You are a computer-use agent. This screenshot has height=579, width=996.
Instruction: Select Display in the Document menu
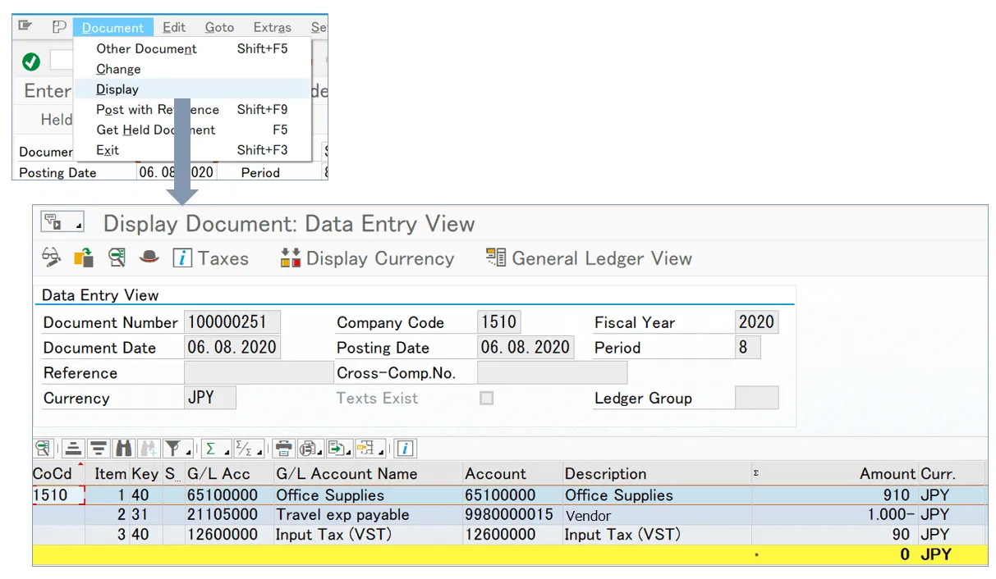tap(117, 89)
